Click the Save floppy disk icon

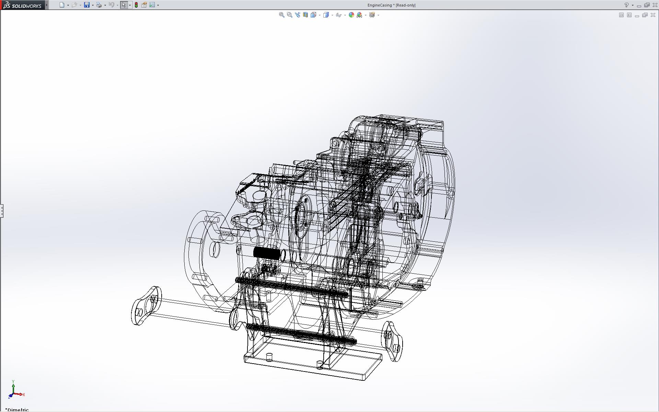(87, 5)
